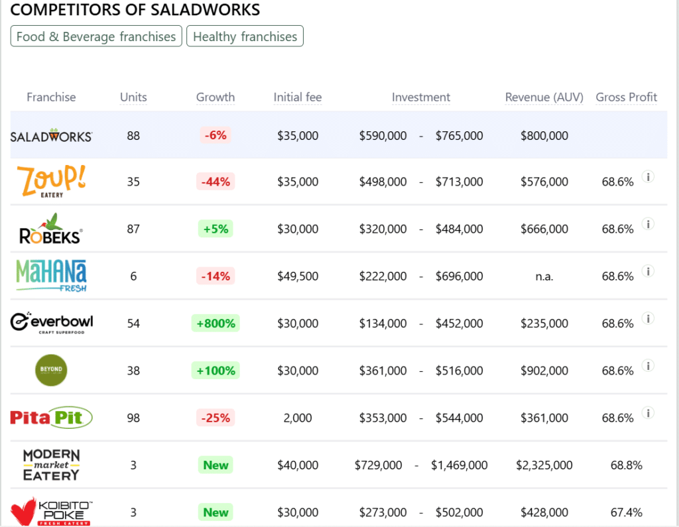Image resolution: width=679 pixels, height=527 pixels.
Task: Click the Koibito Poke logo
Action: click(51, 512)
